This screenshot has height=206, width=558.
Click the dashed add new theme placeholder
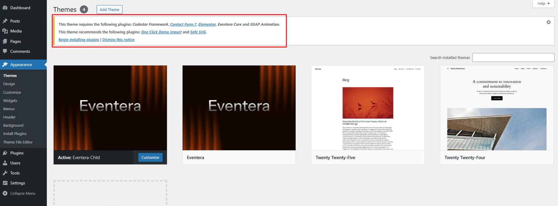point(110,193)
